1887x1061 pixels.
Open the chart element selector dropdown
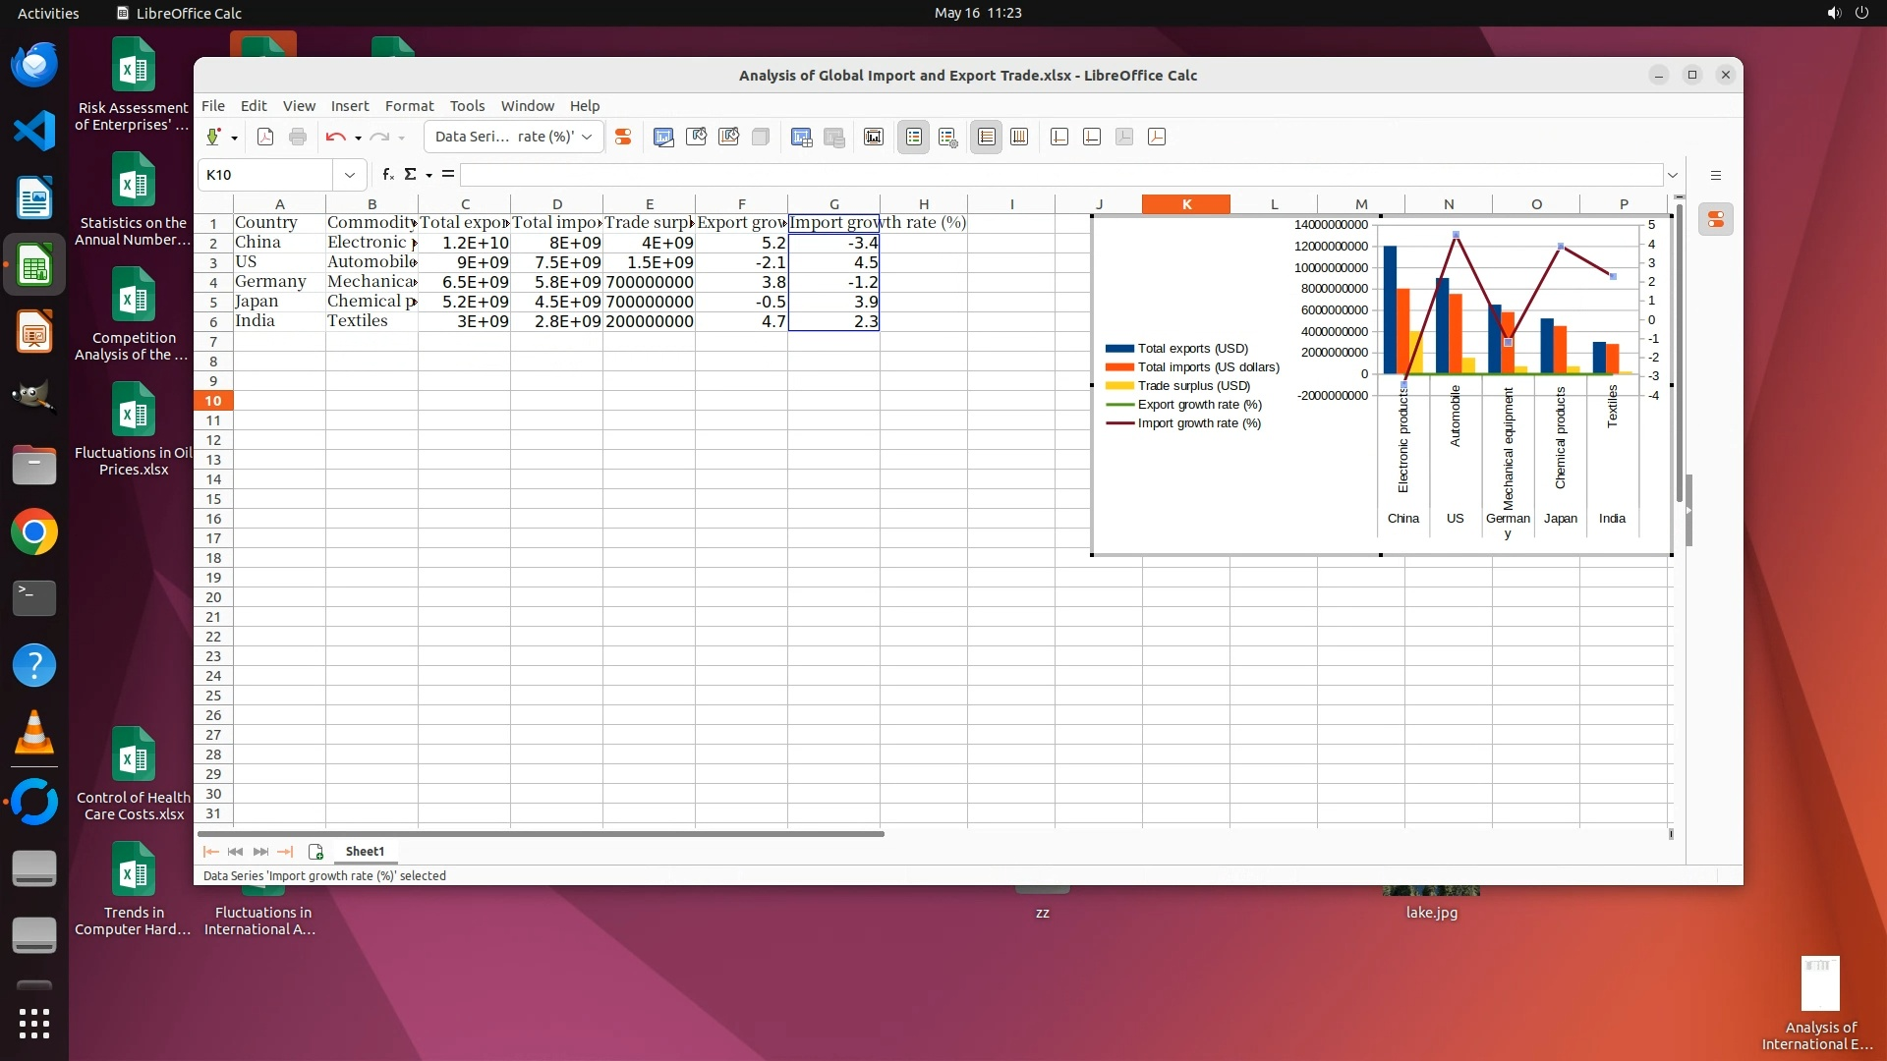pyautogui.click(x=587, y=138)
